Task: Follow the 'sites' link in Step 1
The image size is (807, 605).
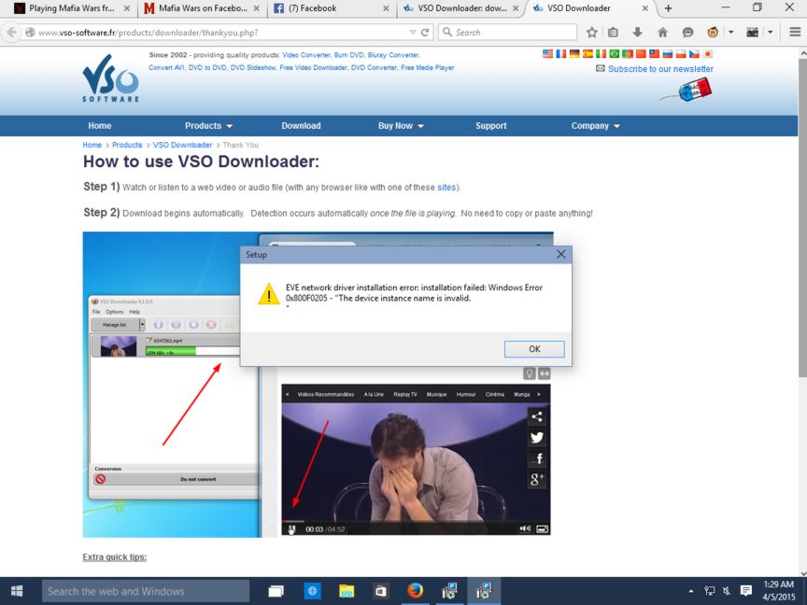Action: (446, 188)
